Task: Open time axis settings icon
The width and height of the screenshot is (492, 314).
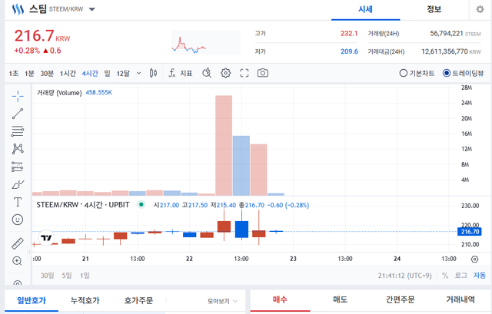Action: click(x=475, y=259)
